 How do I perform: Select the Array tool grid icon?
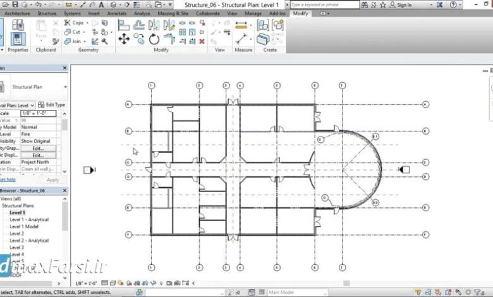tap(183, 32)
